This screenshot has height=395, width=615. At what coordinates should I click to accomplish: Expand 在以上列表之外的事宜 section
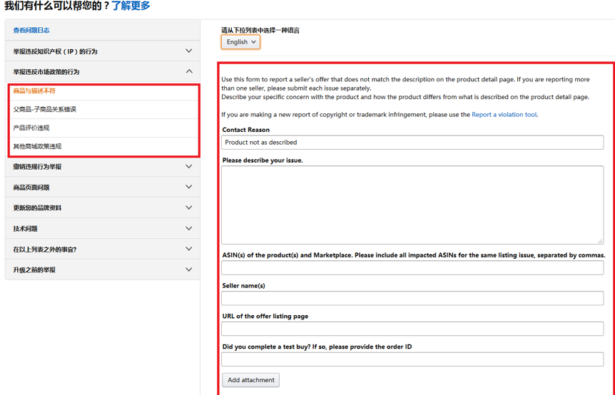(102, 250)
